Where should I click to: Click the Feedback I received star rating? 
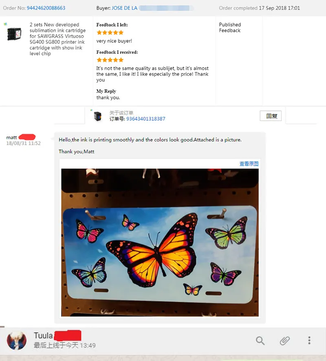(x=110, y=60)
